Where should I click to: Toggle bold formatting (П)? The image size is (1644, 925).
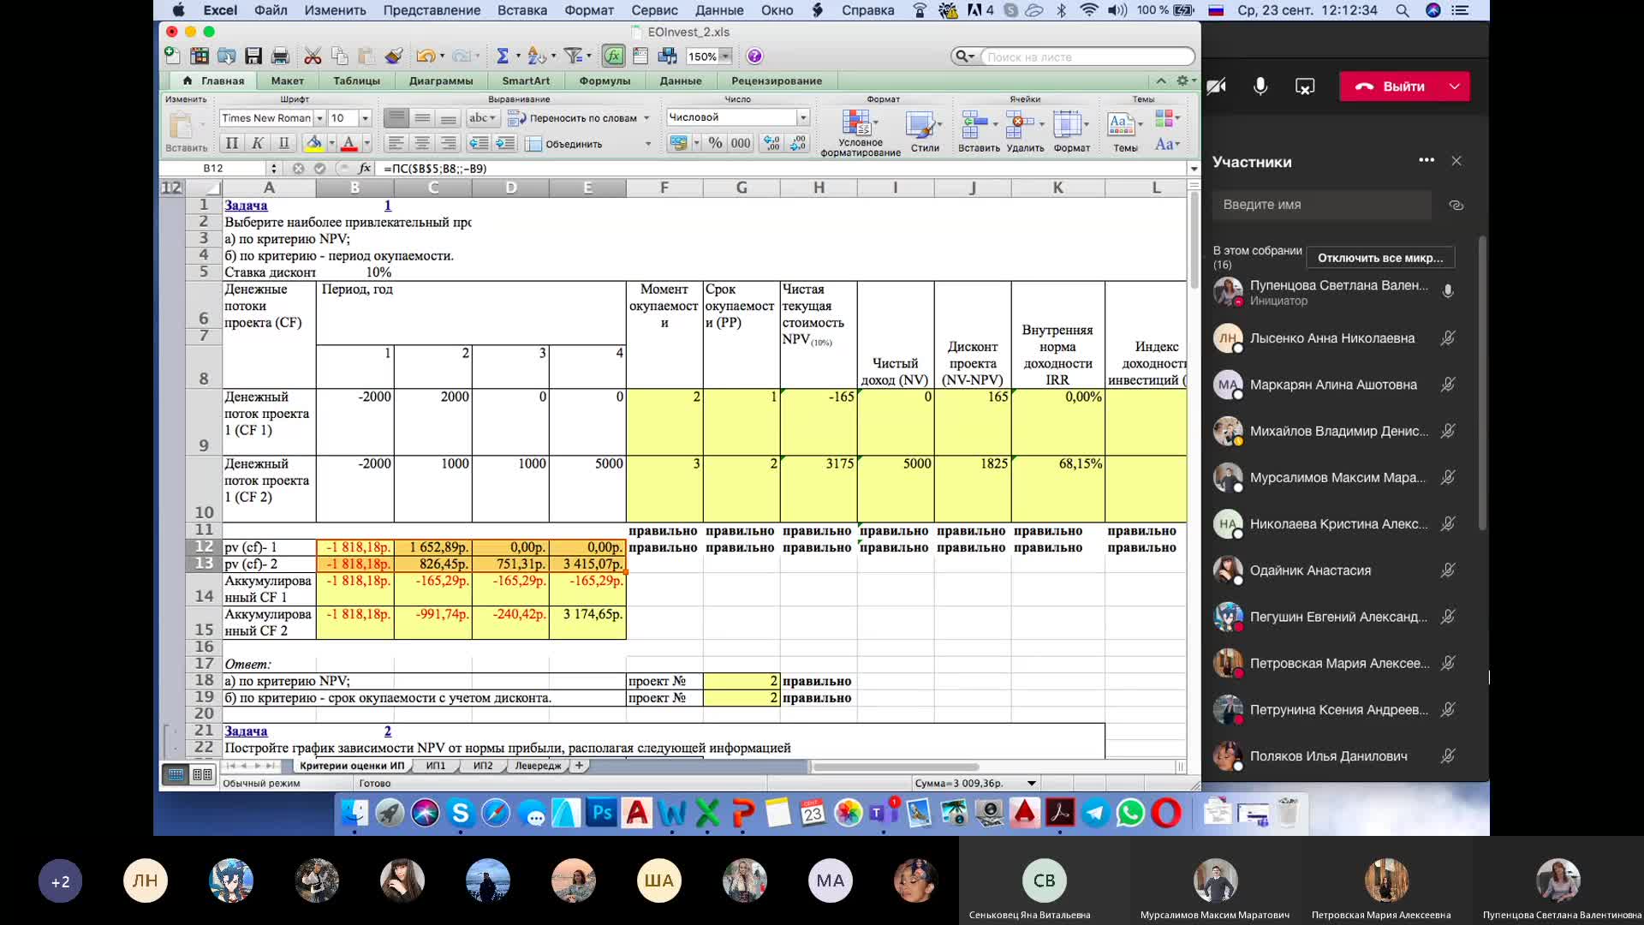click(231, 144)
